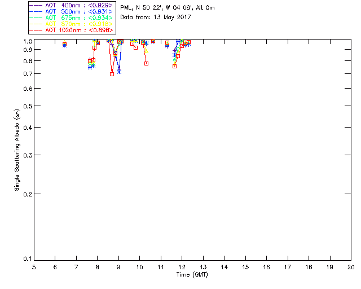
Task: Click the y-axis tick label 0.5
Action: [28, 106]
